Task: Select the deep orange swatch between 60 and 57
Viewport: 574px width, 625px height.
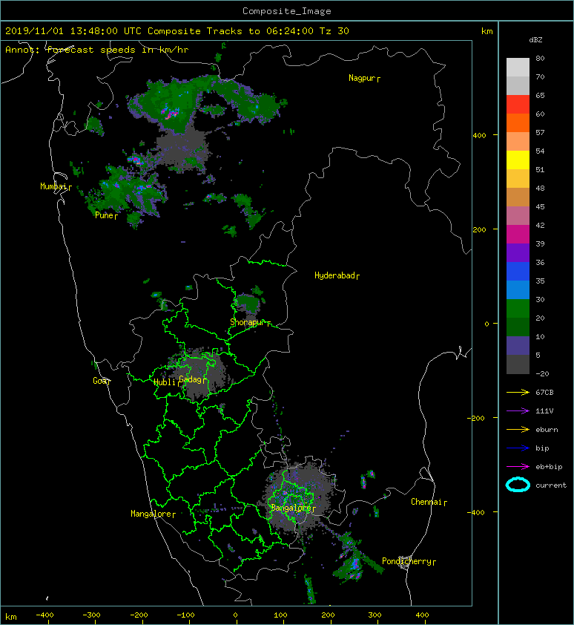Action: click(518, 123)
